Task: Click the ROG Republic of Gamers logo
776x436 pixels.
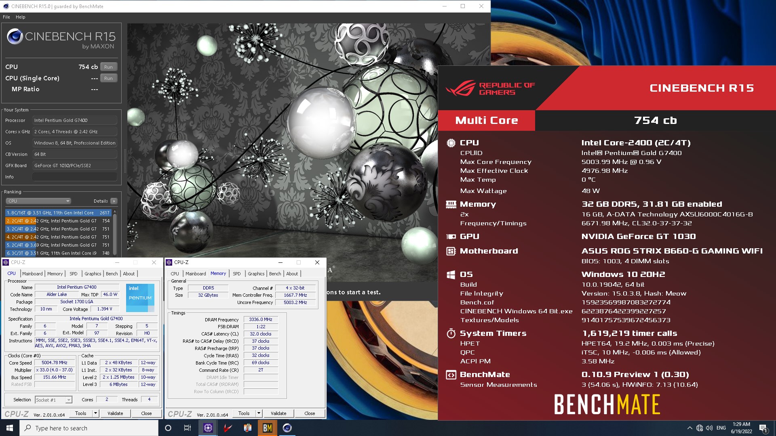Action: [490, 88]
